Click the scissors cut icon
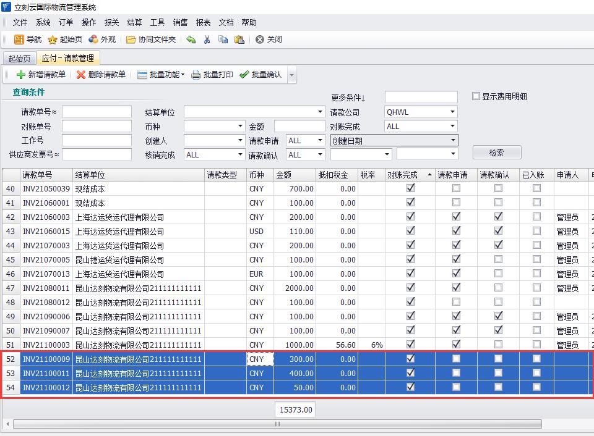The image size is (594, 436). point(207,40)
